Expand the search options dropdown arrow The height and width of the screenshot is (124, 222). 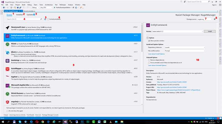[x=43, y=19]
